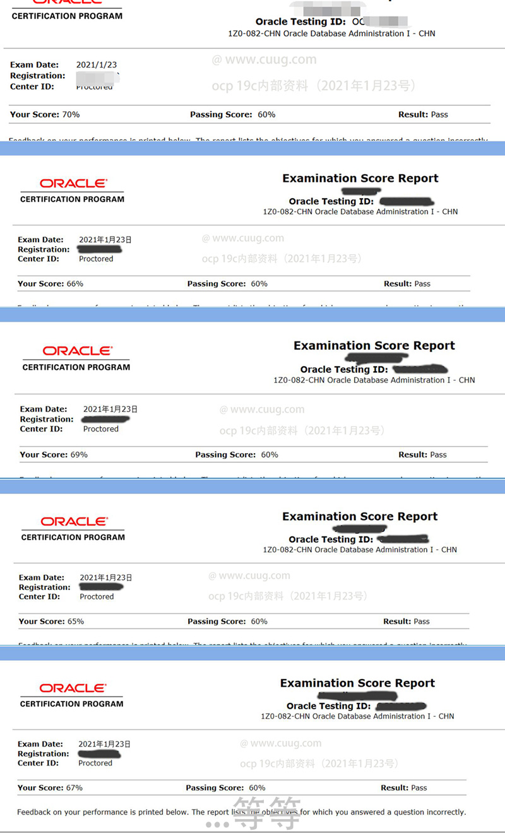Click "Examination Score Report" heading of the 66% report
The image size is (505, 833).
point(360,179)
